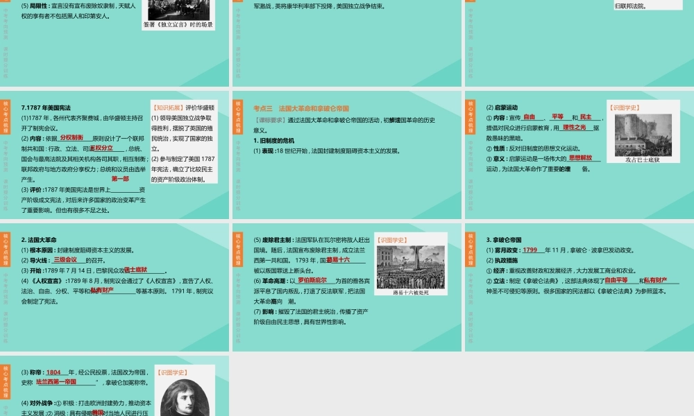Click the heading (2) 执政措施
Viewport: 694px width, 416px height.
coord(502,261)
